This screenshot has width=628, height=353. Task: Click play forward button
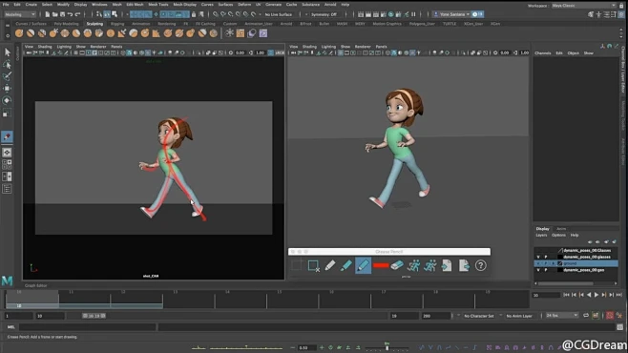click(597, 295)
